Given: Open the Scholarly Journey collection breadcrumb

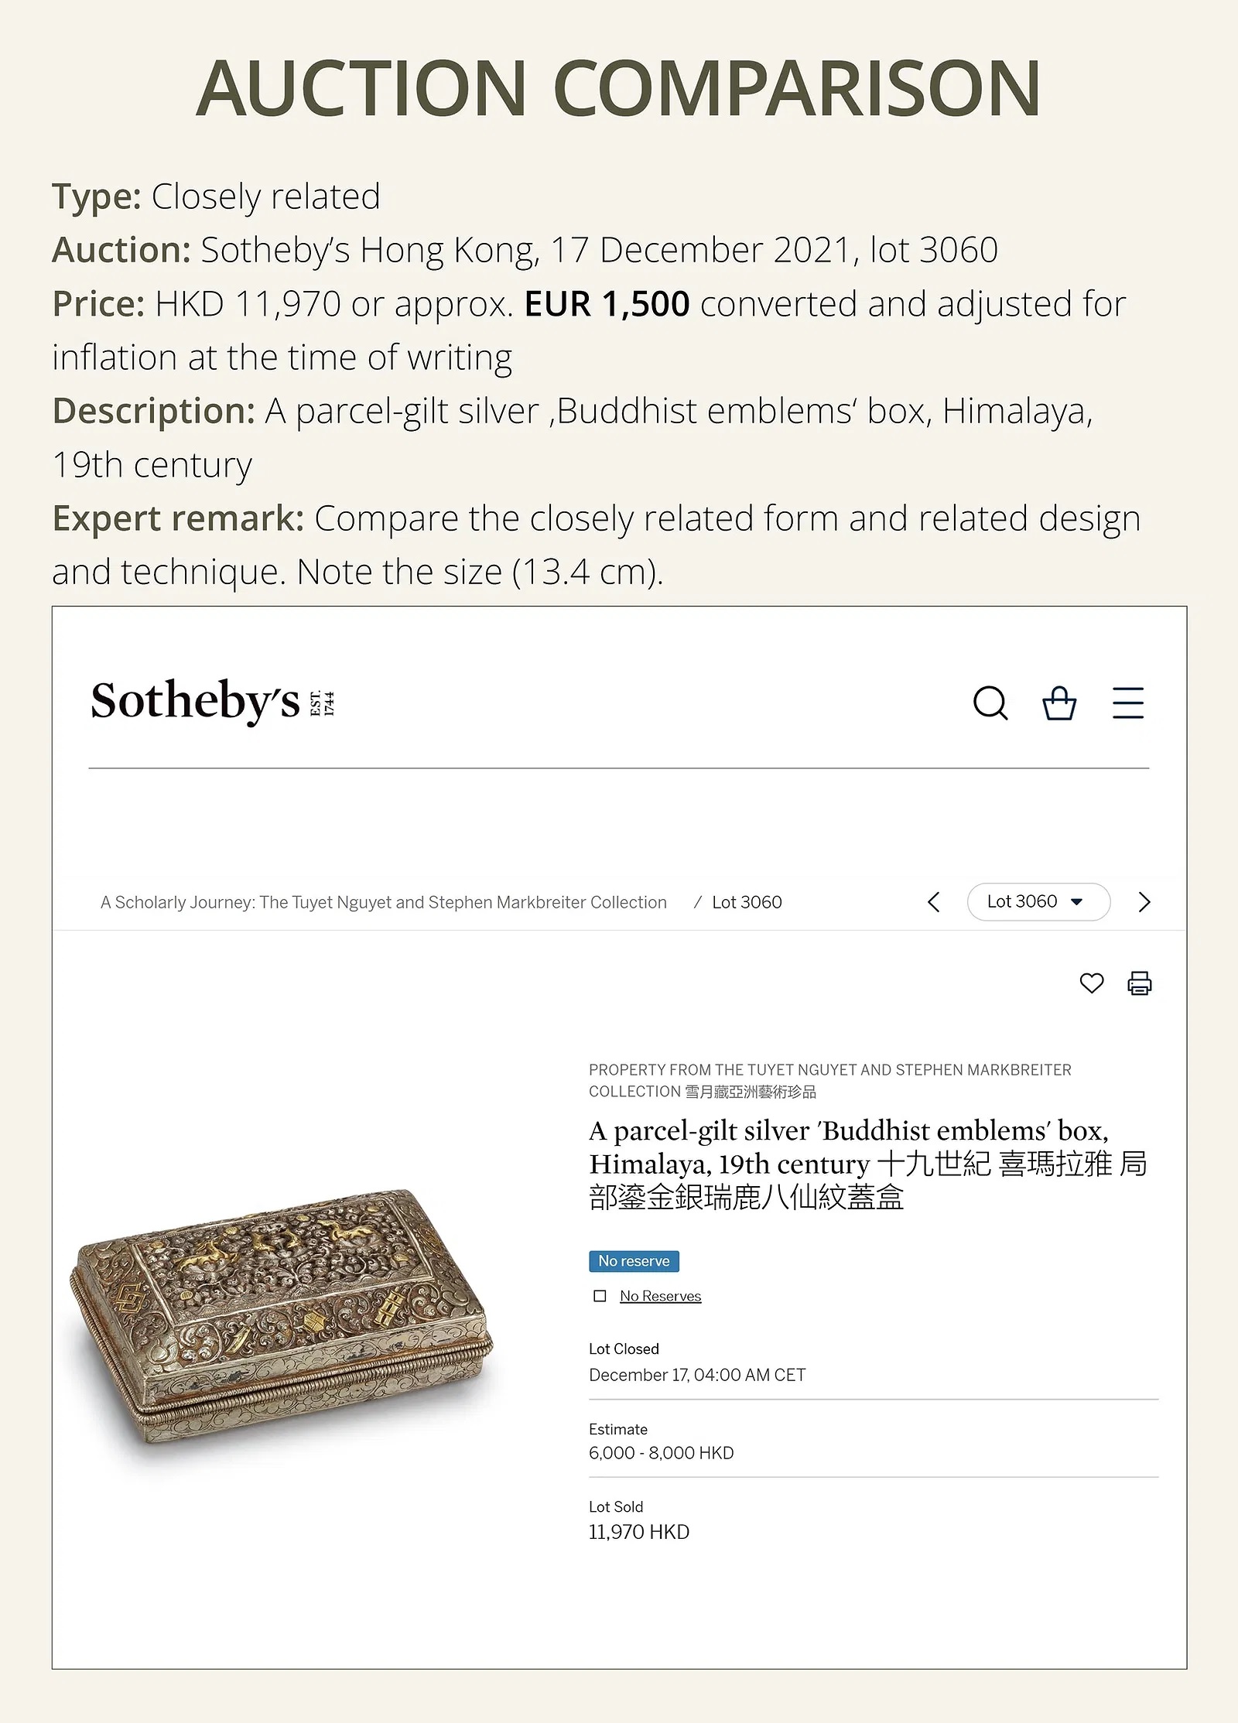Looking at the screenshot, I should pyautogui.click(x=383, y=902).
